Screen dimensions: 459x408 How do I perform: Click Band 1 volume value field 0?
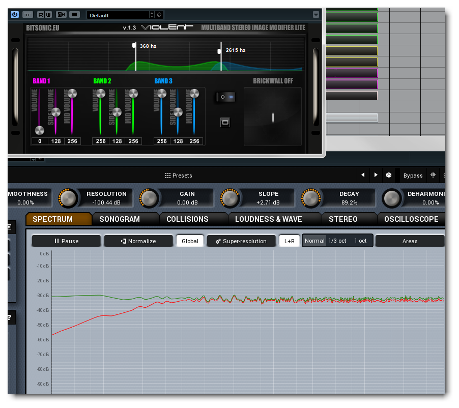pyautogui.click(x=40, y=141)
